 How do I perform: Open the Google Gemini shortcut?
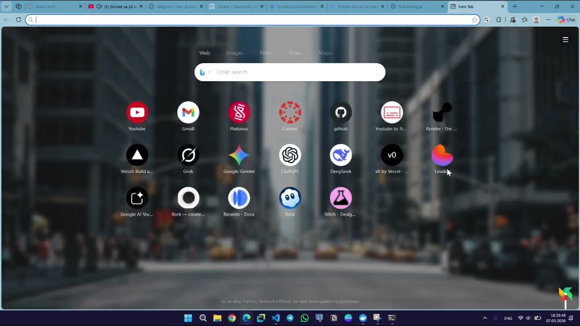pos(239,155)
